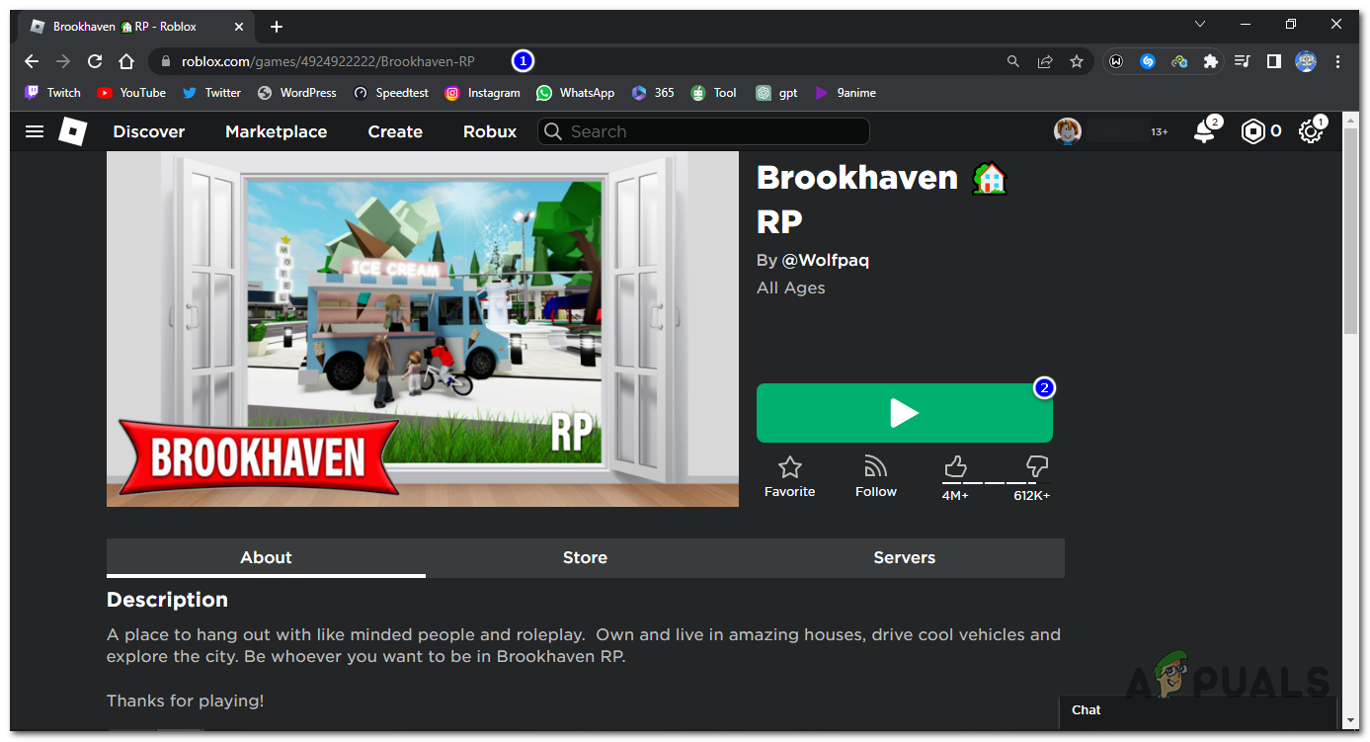The image size is (1370, 742).
Task: Open Chrome's three-dot menu
Action: (1338, 60)
